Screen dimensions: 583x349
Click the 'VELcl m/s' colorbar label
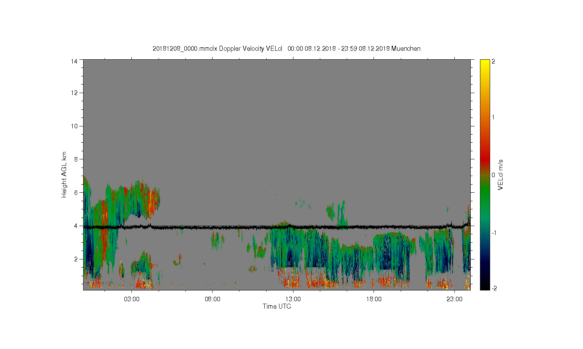(501, 174)
